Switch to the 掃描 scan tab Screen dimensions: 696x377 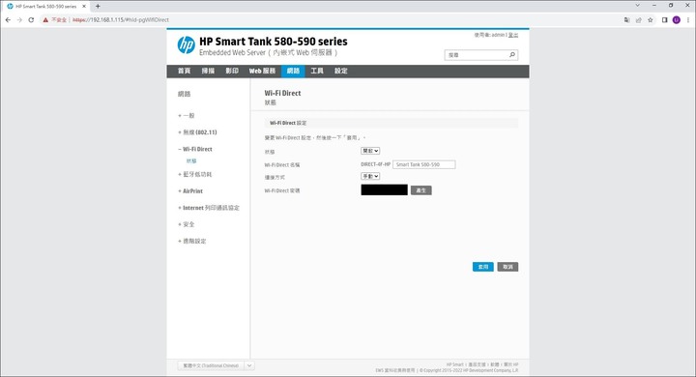208,71
